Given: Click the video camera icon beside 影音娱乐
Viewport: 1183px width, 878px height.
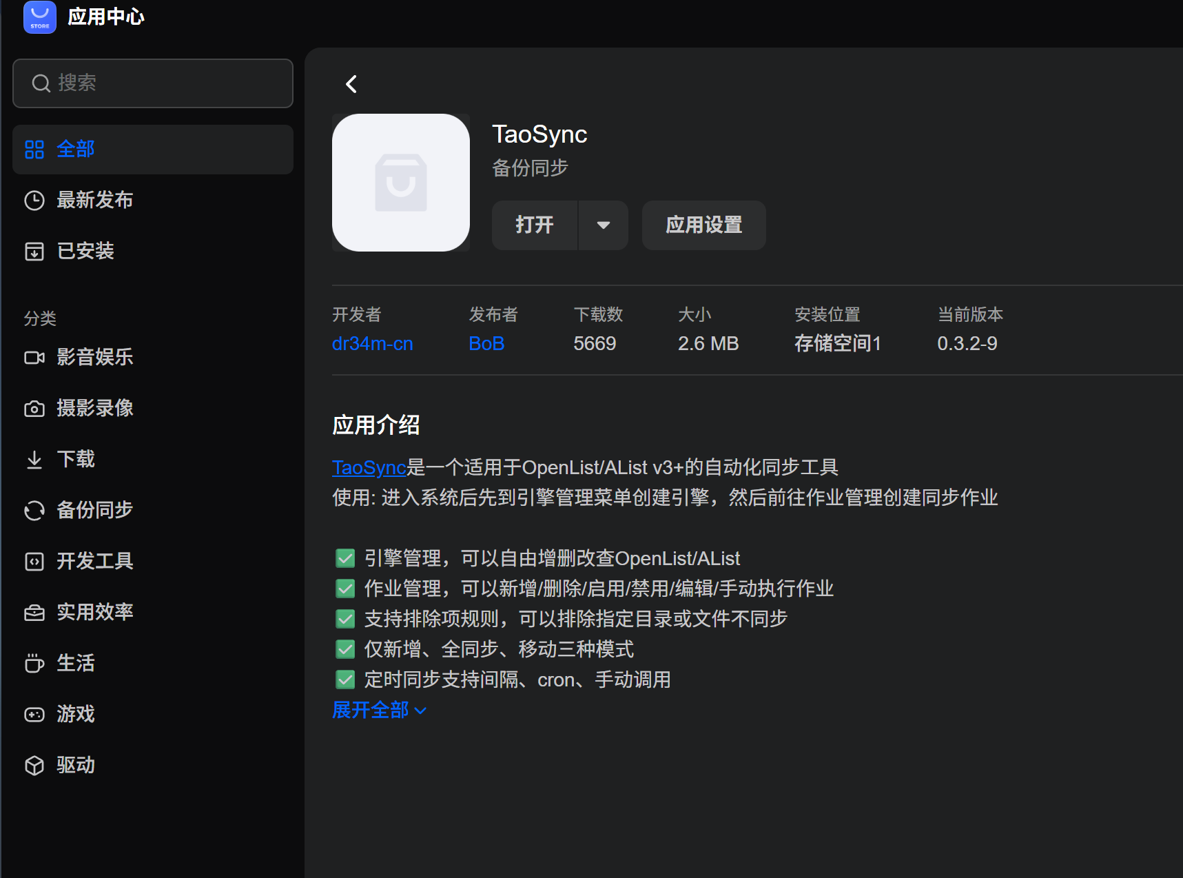Looking at the screenshot, I should click(34, 358).
